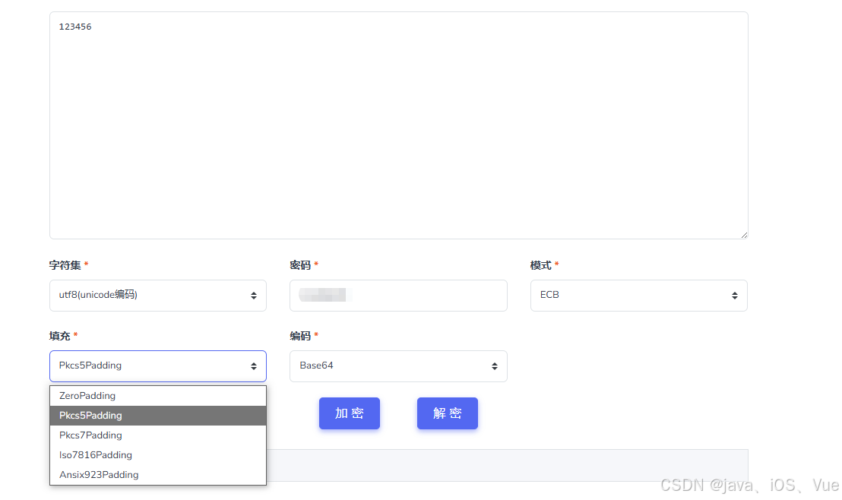This screenshot has width=842, height=500.
Task: Click the 密码 password input field
Action: pyautogui.click(x=398, y=295)
